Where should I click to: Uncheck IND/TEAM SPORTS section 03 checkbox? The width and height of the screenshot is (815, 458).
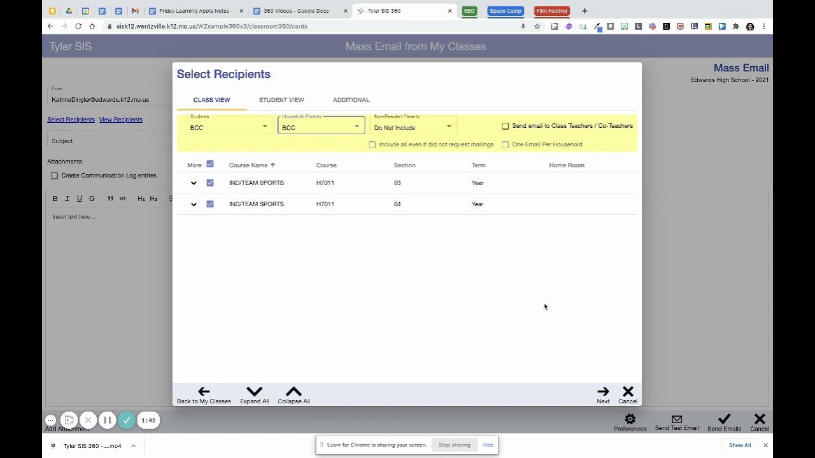click(210, 183)
